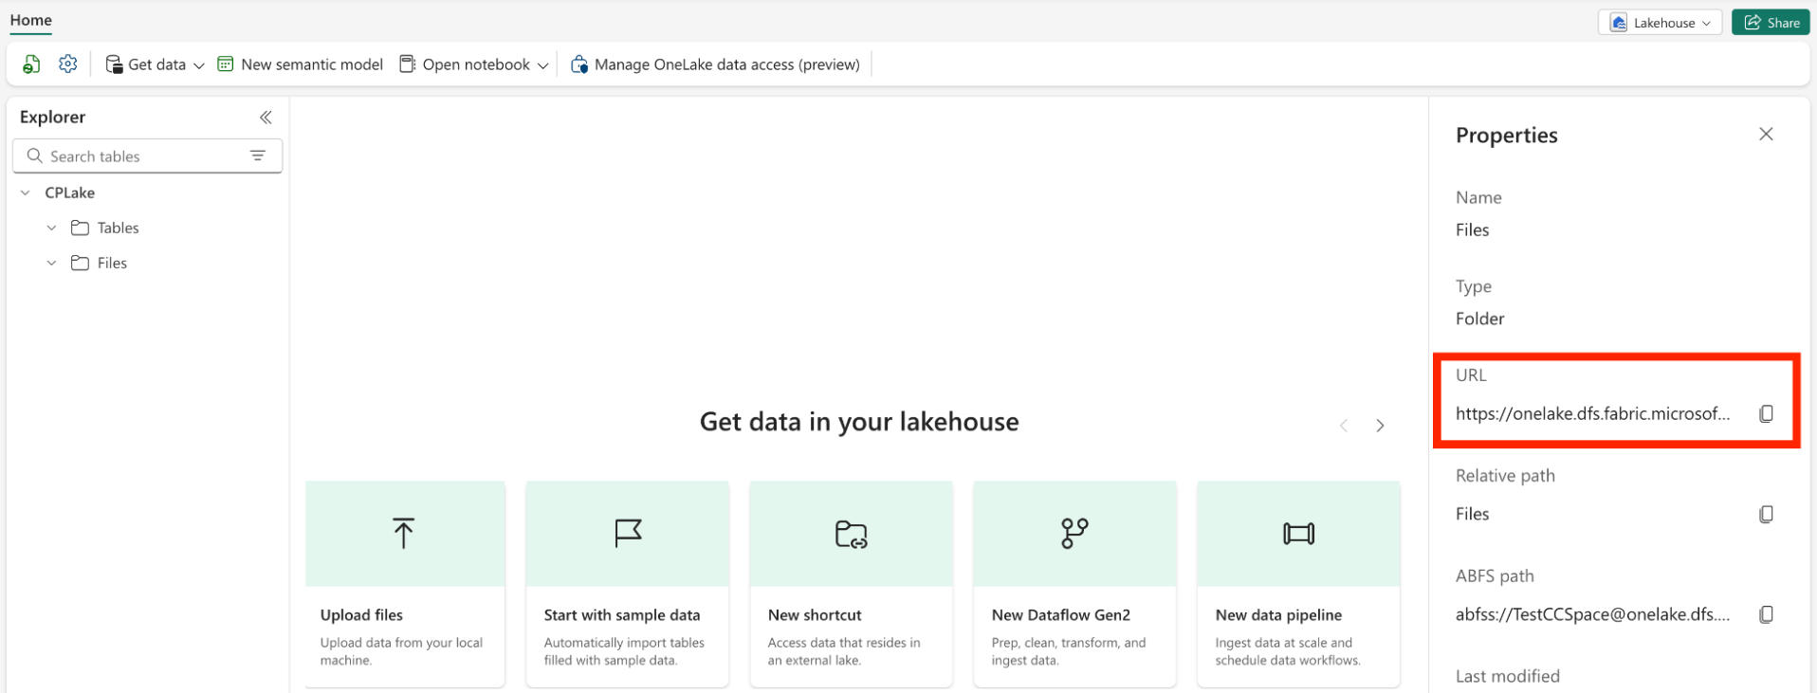
Task: Open the settings gear icon
Action: (67, 64)
